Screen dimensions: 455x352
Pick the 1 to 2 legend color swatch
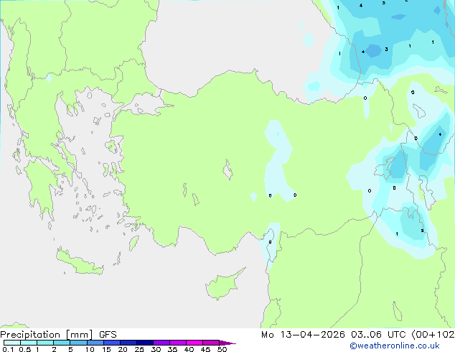tap(45, 343)
